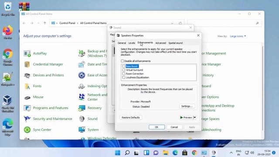Image resolution: width=279 pixels, height=157 pixels.
Task: Open the Recovery icon
Action: tap(82, 108)
